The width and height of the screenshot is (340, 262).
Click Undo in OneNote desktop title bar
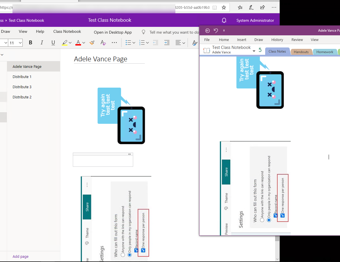216,31
